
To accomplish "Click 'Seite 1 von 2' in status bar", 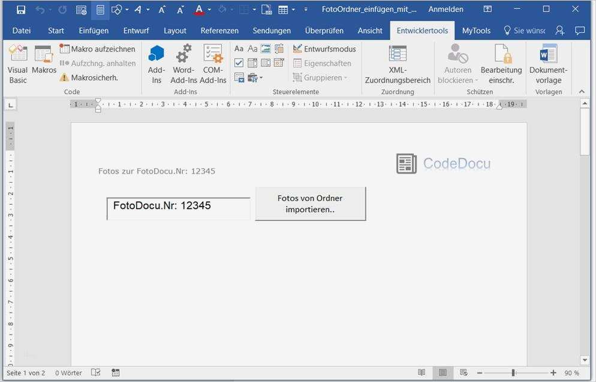I will [x=26, y=373].
